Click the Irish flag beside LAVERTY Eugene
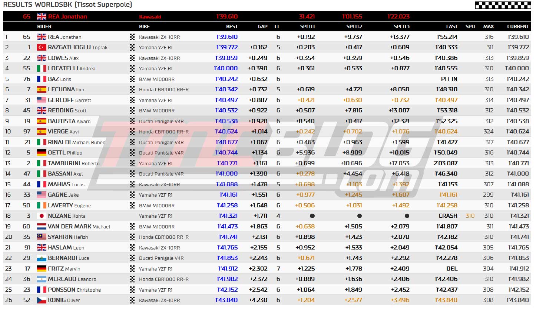 pos(42,205)
